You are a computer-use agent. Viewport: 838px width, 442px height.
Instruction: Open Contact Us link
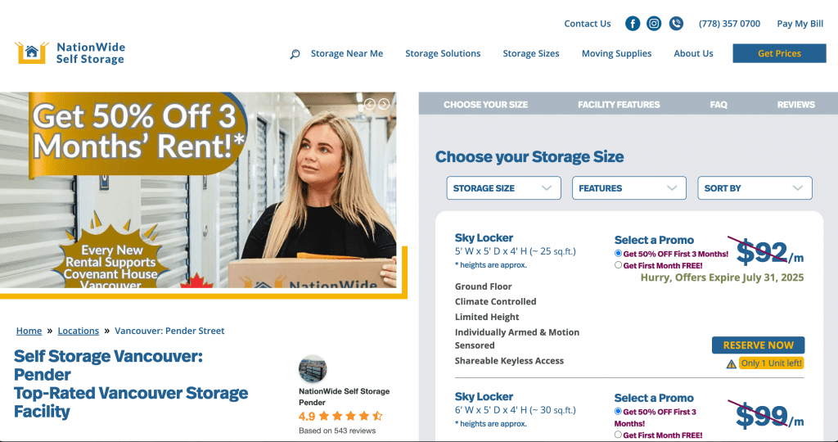click(x=588, y=24)
